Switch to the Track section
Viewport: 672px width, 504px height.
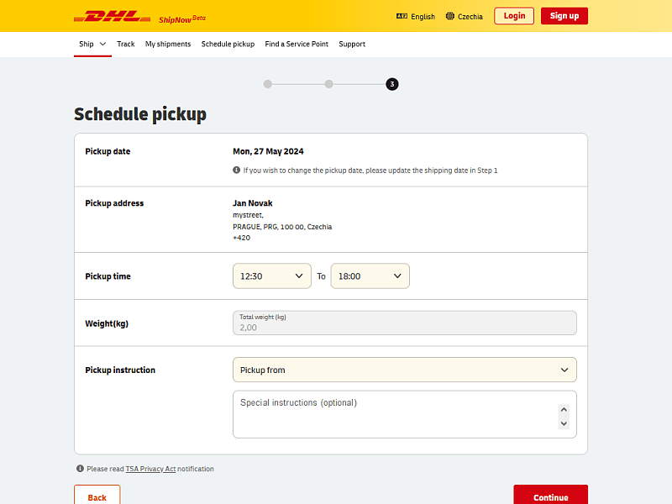[x=125, y=45]
